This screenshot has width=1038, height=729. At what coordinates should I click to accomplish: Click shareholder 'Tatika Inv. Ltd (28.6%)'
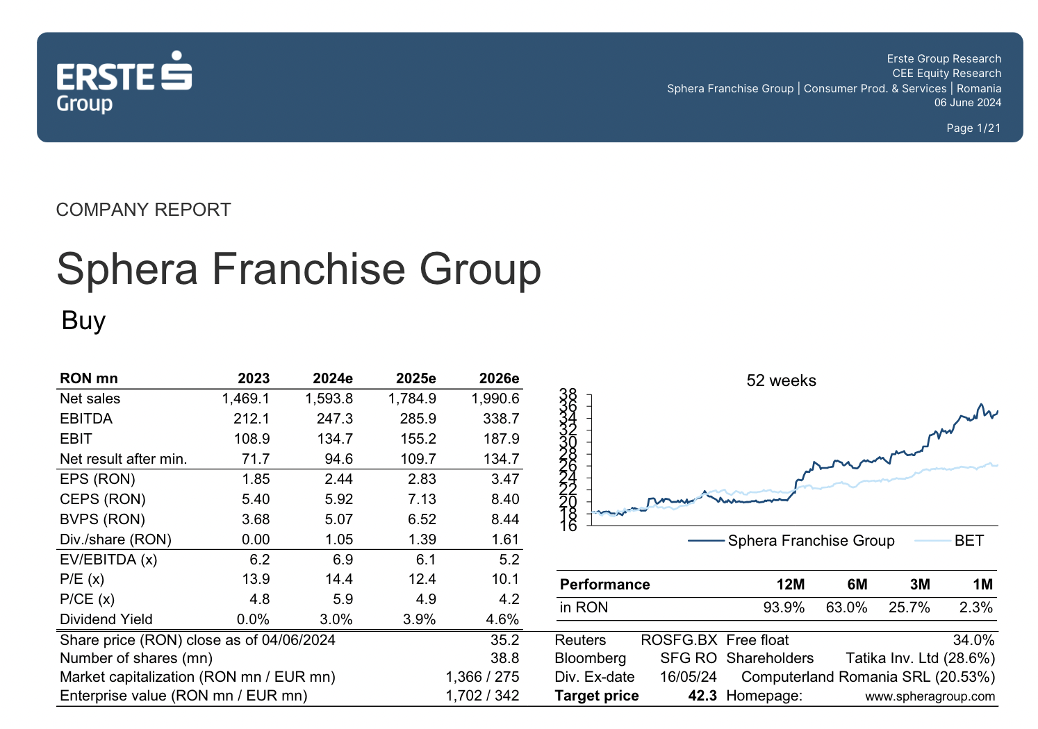920,658
